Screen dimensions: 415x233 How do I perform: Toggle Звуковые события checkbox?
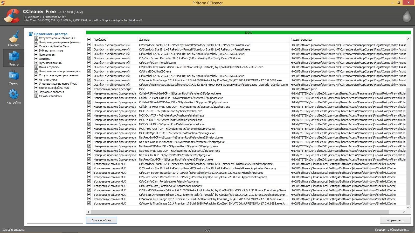click(x=36, y=92)
